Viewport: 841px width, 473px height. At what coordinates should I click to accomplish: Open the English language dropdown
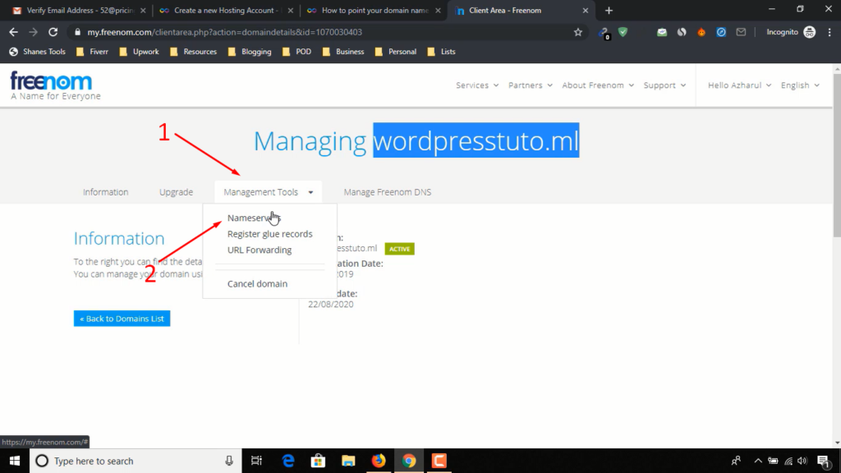800,85
